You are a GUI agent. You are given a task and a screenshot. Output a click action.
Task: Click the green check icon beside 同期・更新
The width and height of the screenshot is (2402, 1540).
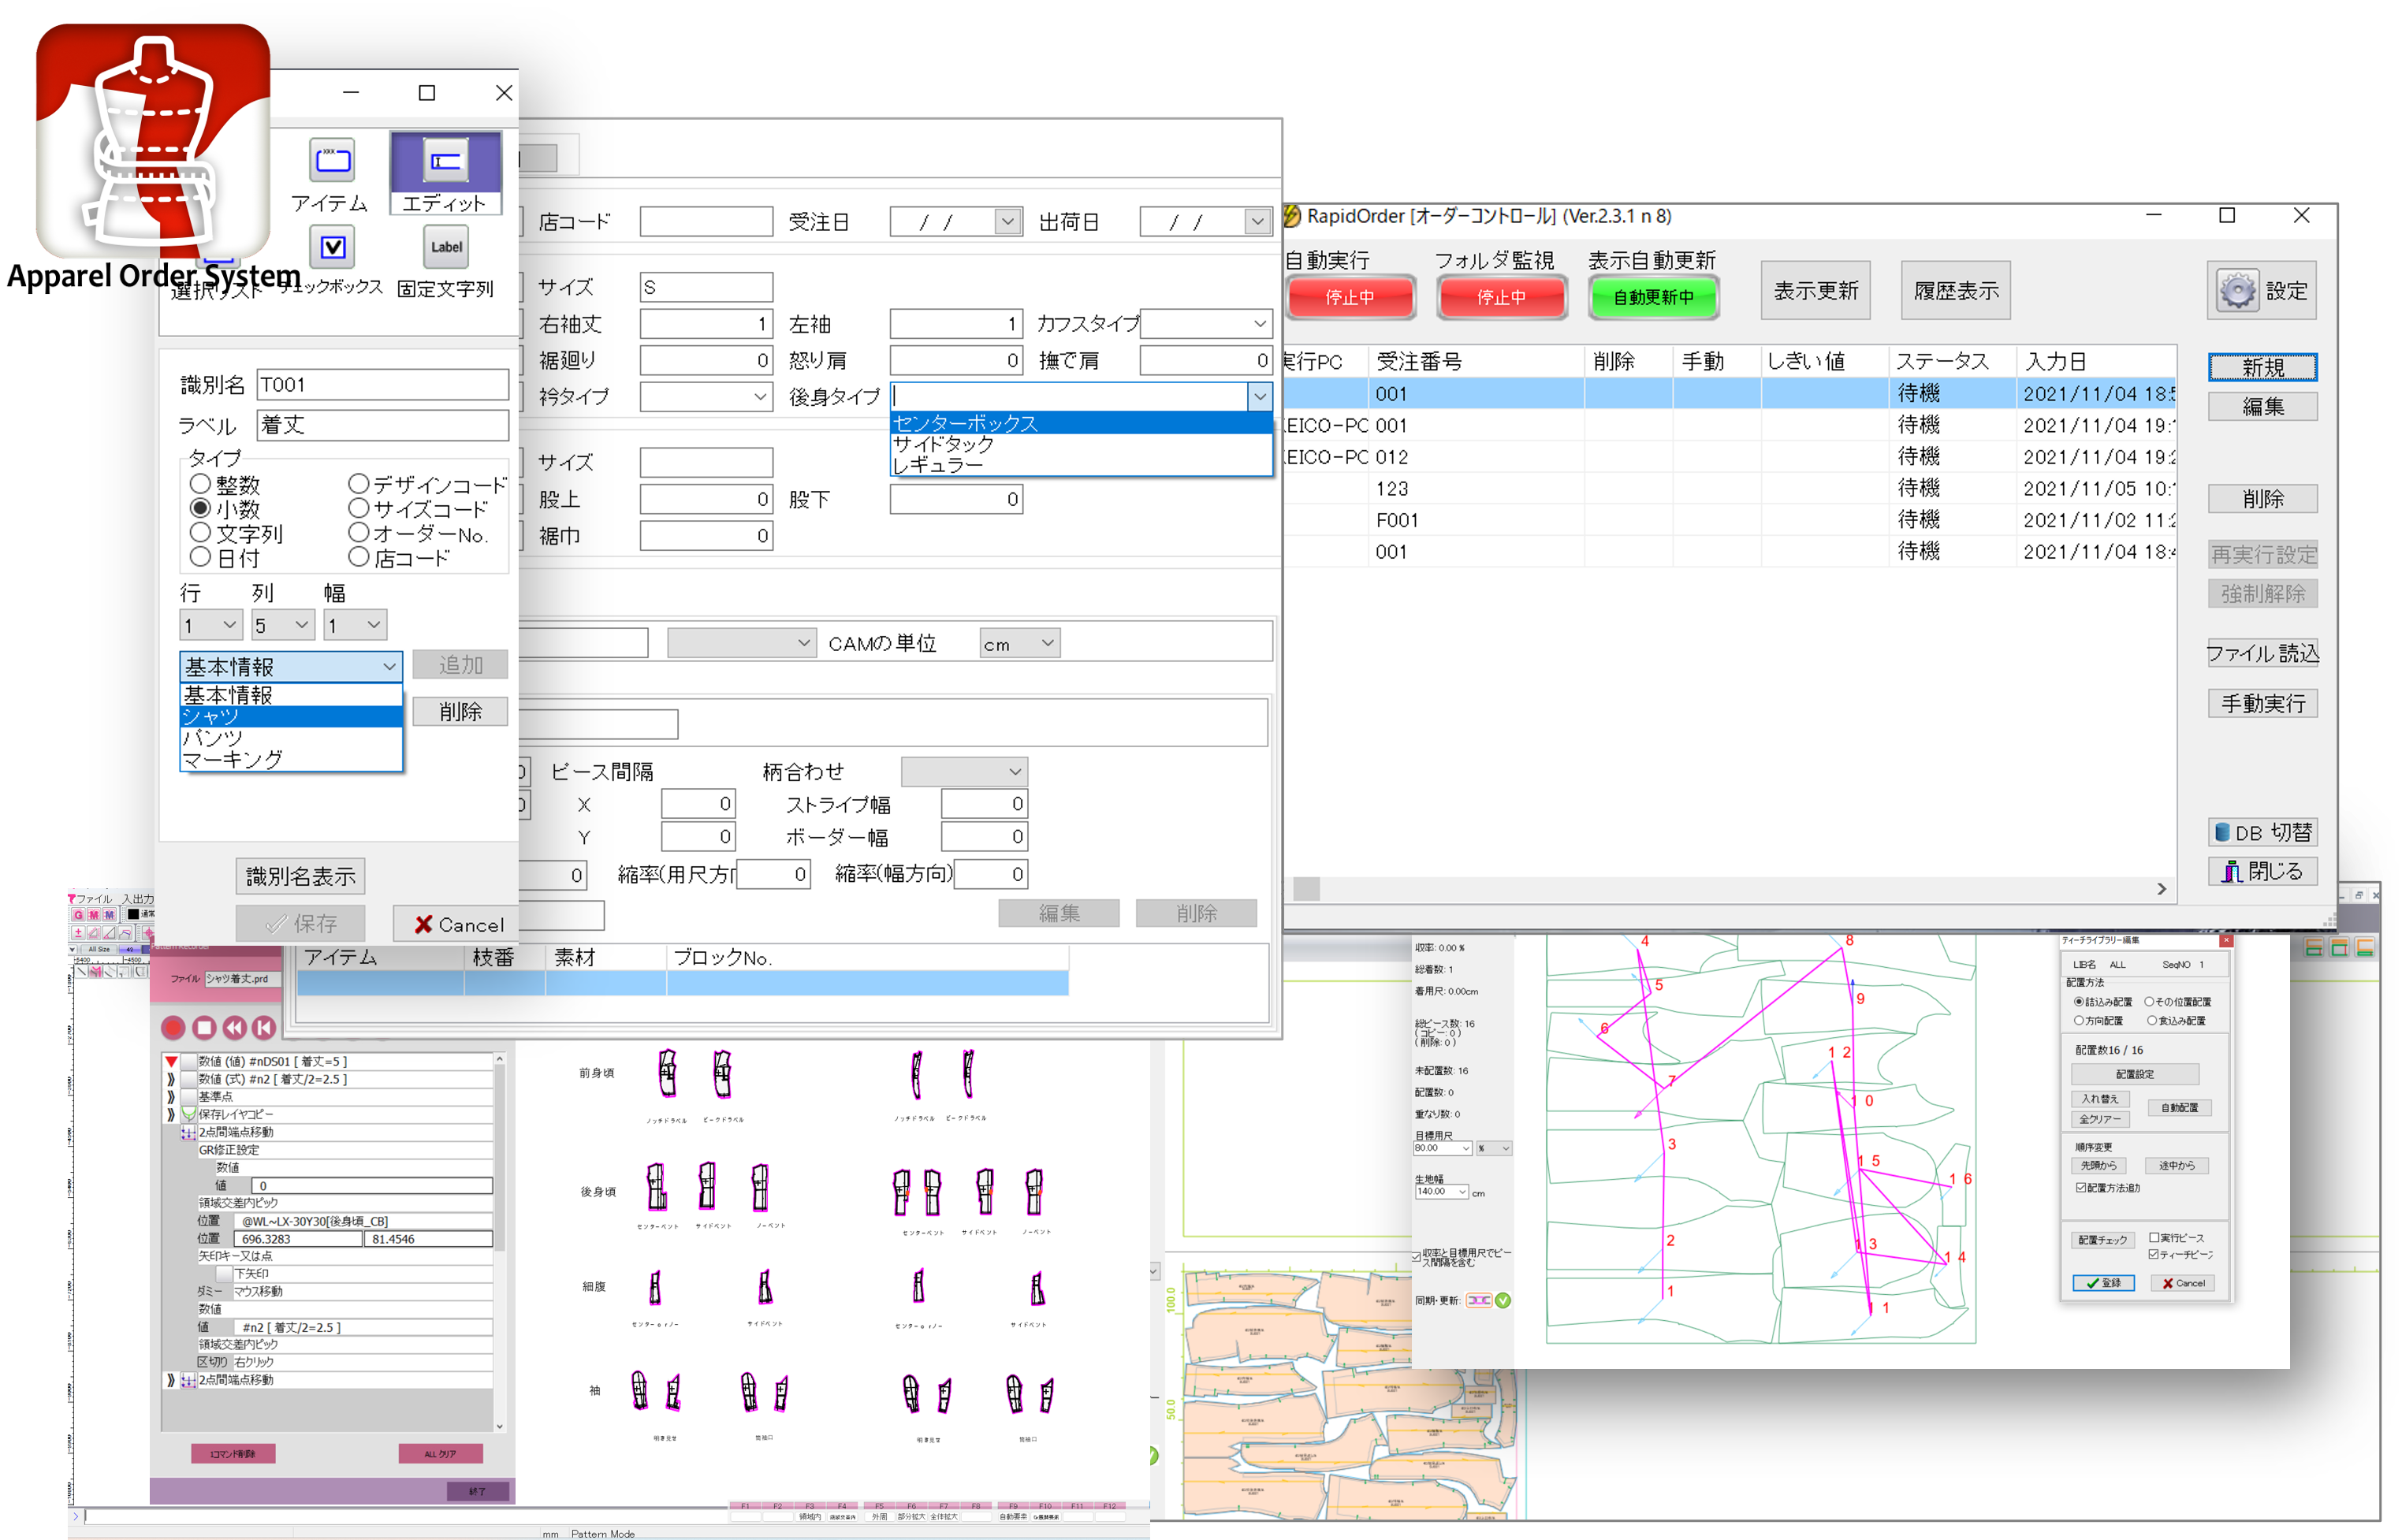(1502, 1300)
